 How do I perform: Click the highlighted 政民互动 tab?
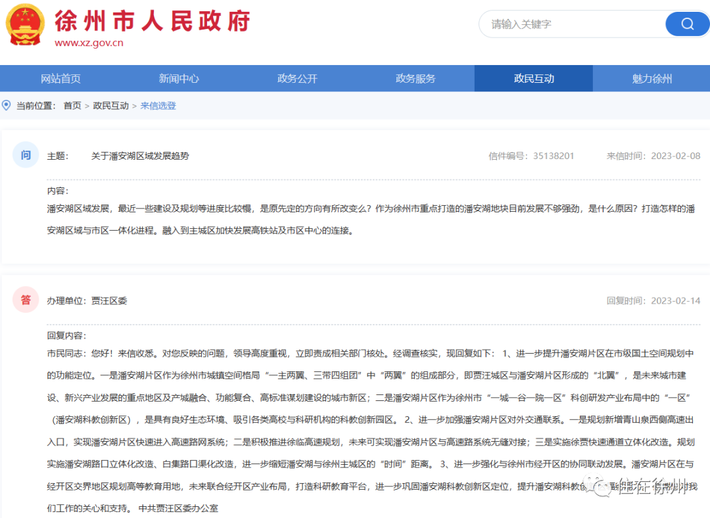pos(532,78)
